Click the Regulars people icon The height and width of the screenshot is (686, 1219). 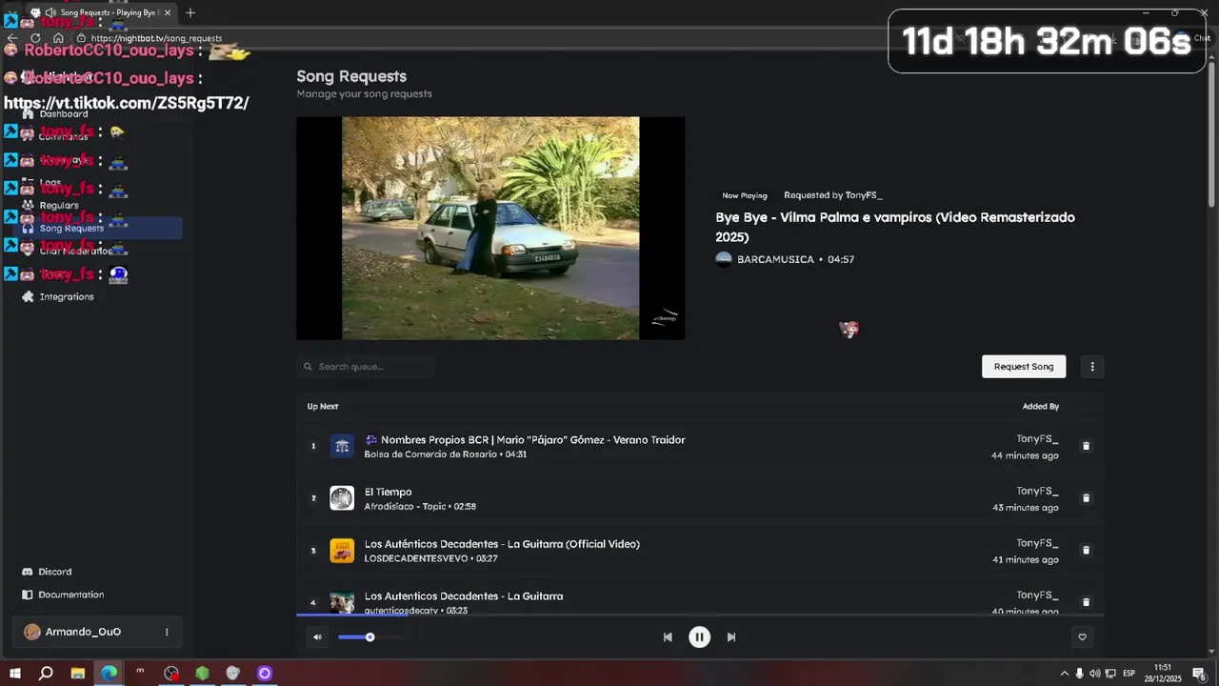(x=28, y=206)
